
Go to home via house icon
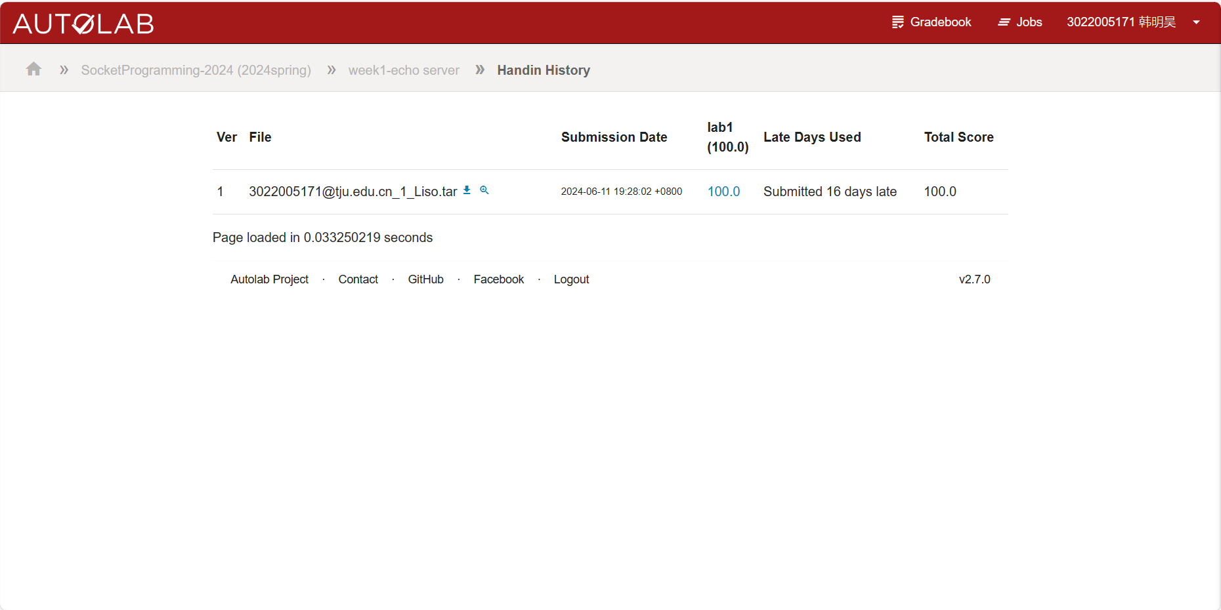[x=33, y=70]
